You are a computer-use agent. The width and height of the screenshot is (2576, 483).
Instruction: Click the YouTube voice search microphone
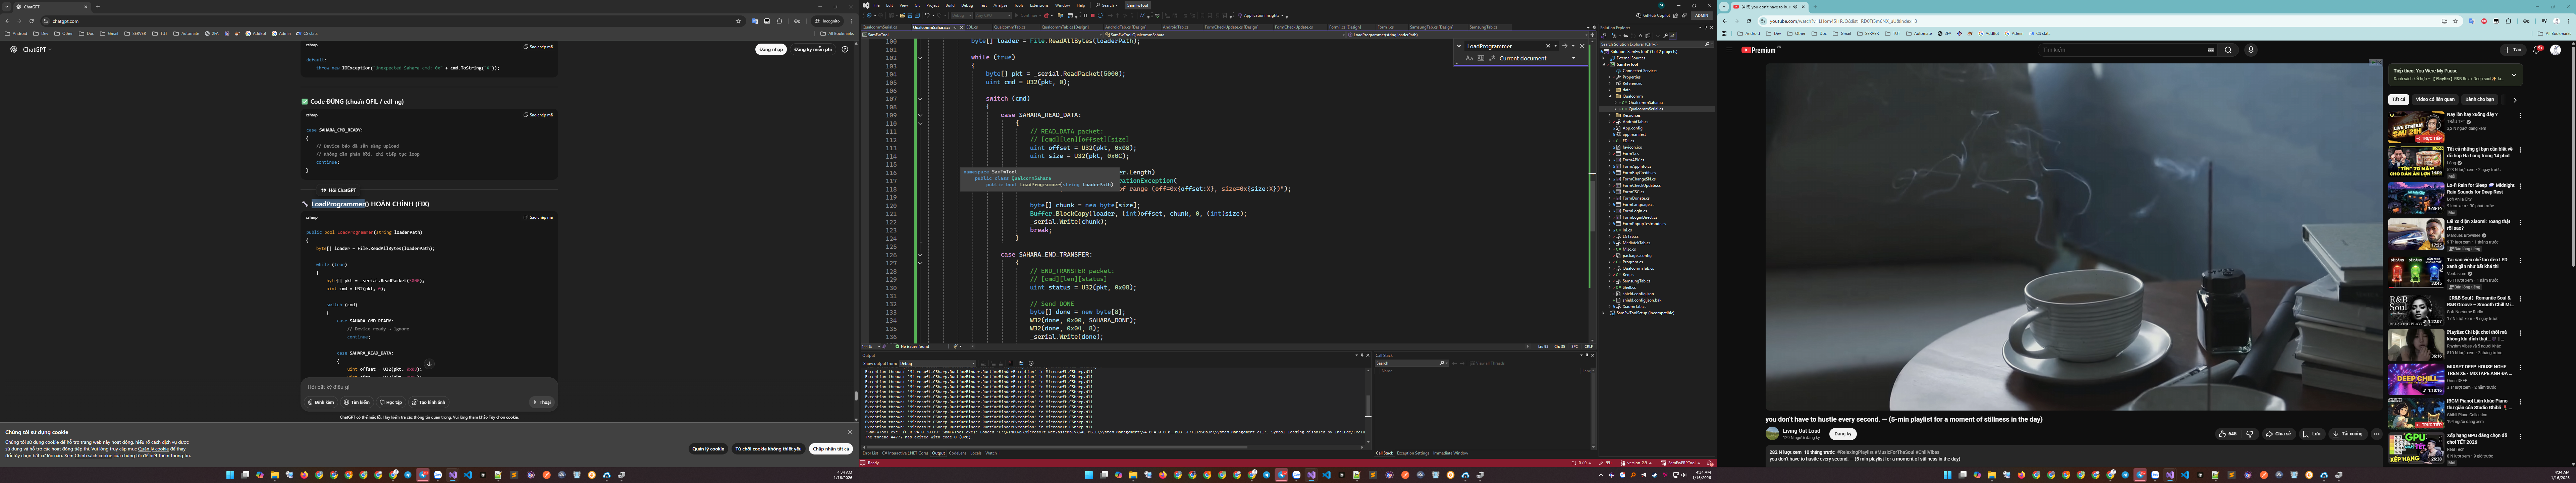tap(2251, 50)
